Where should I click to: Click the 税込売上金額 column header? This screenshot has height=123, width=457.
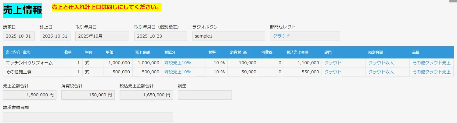(297, 52)
